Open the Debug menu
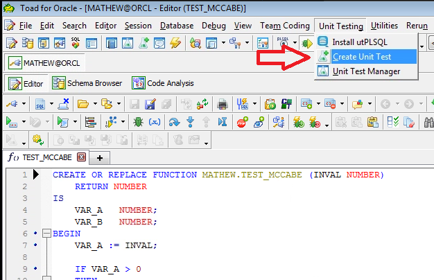 tap(214, 26)
